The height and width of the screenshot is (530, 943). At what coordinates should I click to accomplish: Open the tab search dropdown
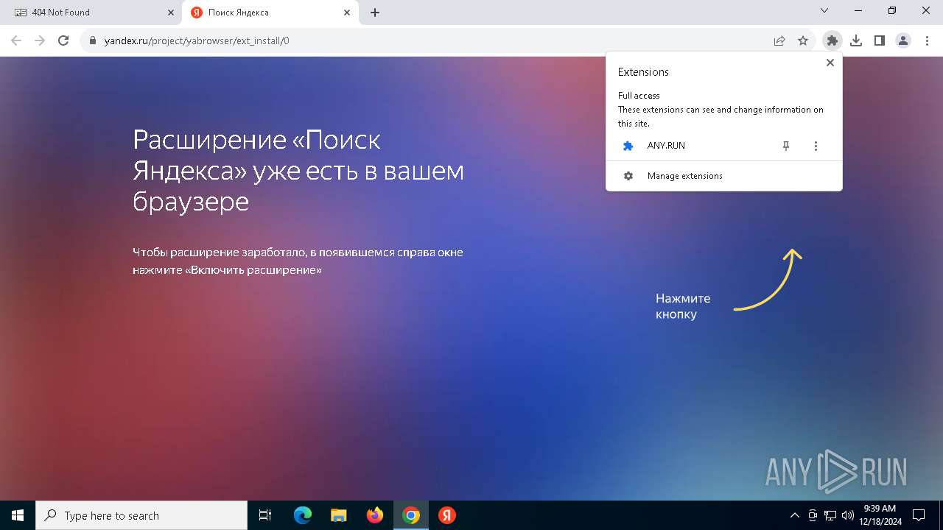pyautogui.click(x=824, y=11)
